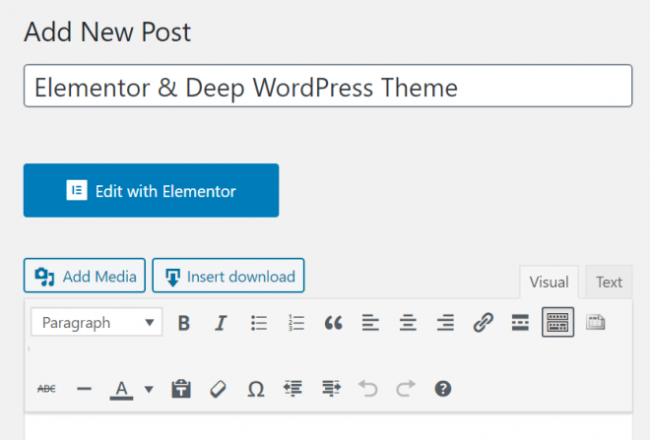Viewport: 650px width, 440px height.
Task: Open the special character Omega tool
Action: click(256, 389)
